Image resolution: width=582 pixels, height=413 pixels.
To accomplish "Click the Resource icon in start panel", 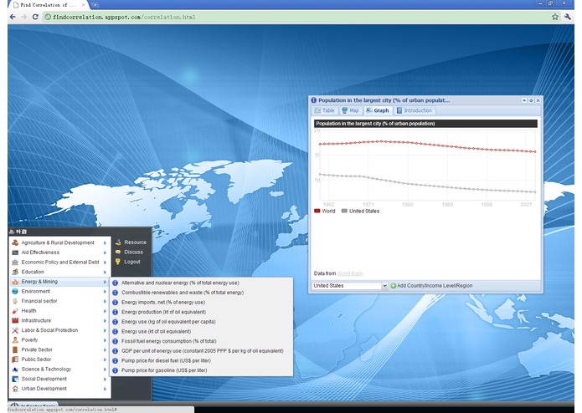I will (x=118, y=242).
